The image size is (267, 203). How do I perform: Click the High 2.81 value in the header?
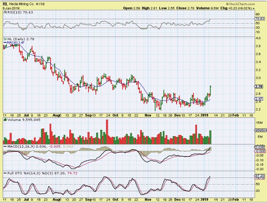149,8
